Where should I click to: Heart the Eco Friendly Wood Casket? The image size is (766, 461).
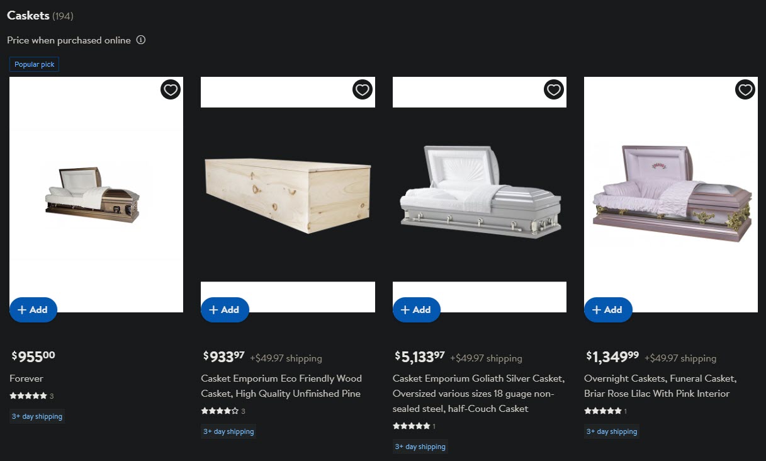(x=362, y=90)
